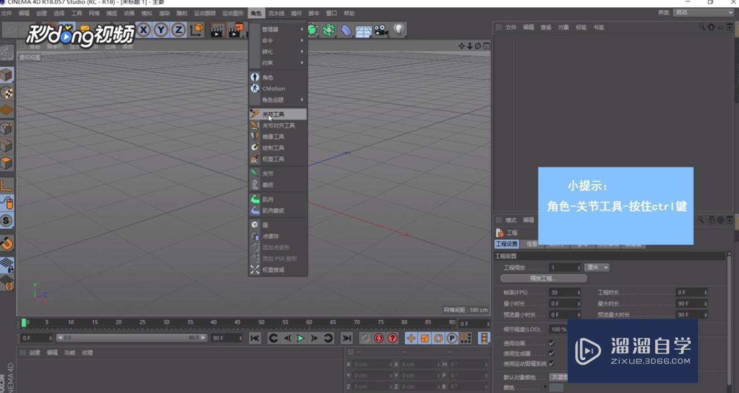739x393 pixels.
Task: Select the 权重工具 weight tool entry
Action: tap(273, 159)
